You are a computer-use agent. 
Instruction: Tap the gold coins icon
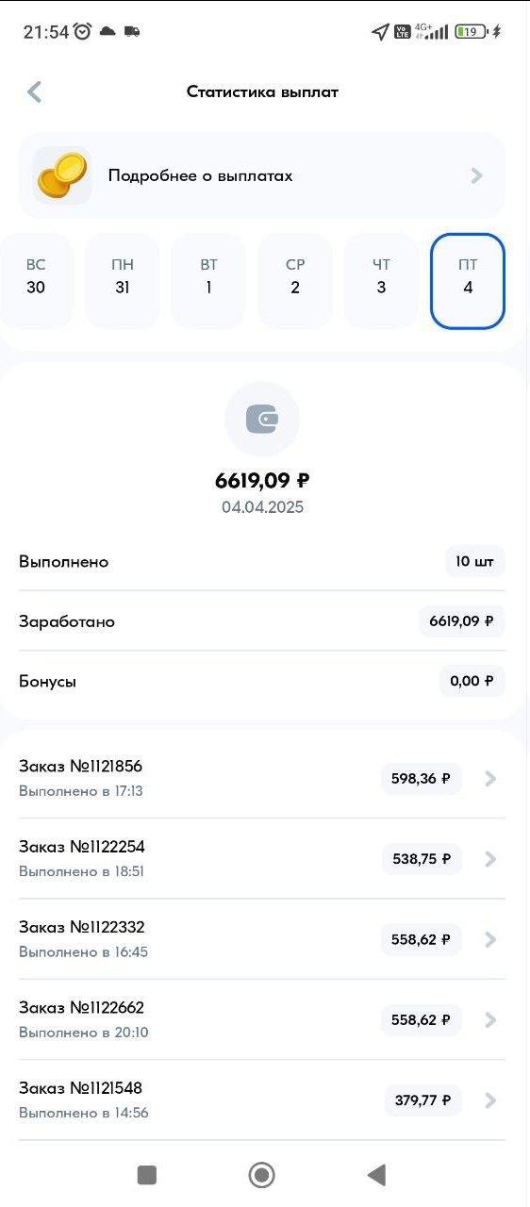tap(62, 175)
